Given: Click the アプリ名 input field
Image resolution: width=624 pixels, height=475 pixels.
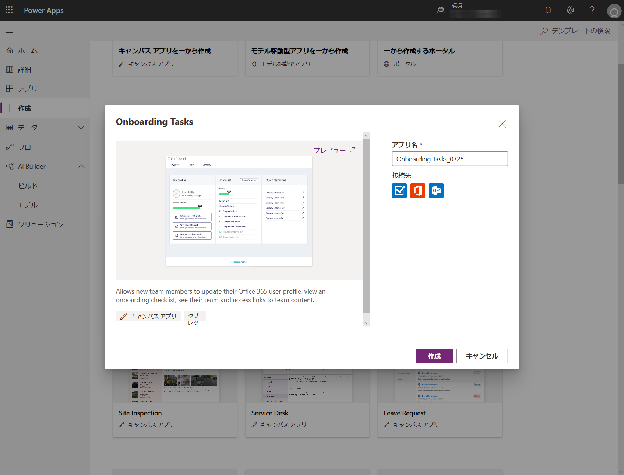Looking at the screenshot, I should 450,159.
